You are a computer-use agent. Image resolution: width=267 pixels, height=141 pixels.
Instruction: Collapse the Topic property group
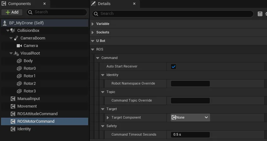pos(103,92)
